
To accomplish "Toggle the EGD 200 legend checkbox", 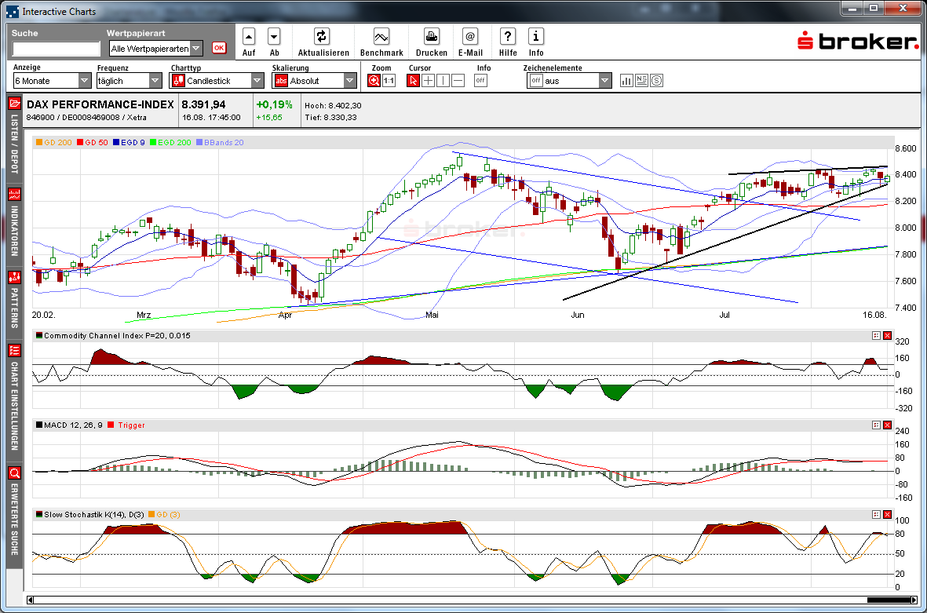I will (152, 143).
